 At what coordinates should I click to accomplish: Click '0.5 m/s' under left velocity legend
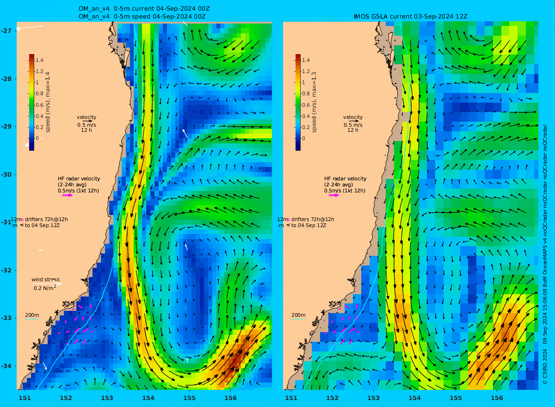pyautogui.click(x=86, y=125)
